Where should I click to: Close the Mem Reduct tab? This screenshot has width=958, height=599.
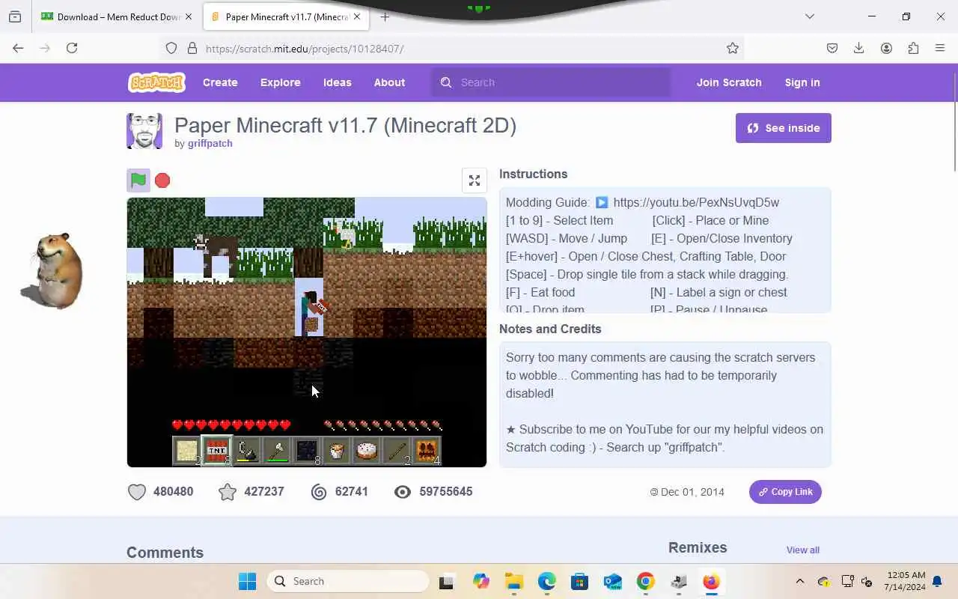click(188, 16)
